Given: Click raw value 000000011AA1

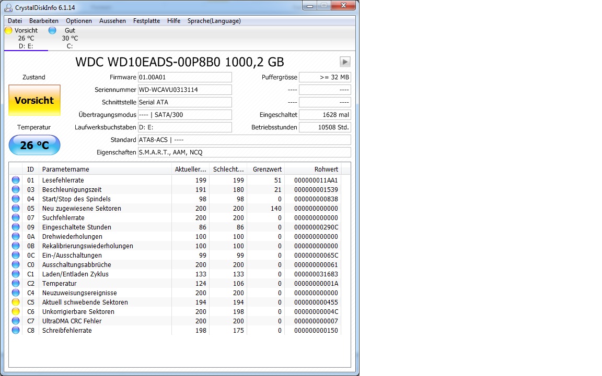Looking at the screenshot, I should pos(316,180).
